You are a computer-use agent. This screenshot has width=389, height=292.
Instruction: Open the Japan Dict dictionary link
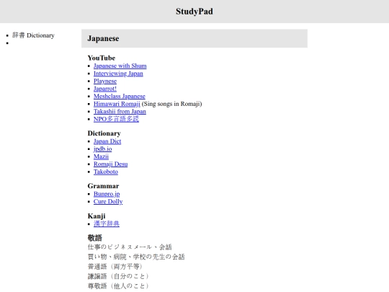[107, 141]
